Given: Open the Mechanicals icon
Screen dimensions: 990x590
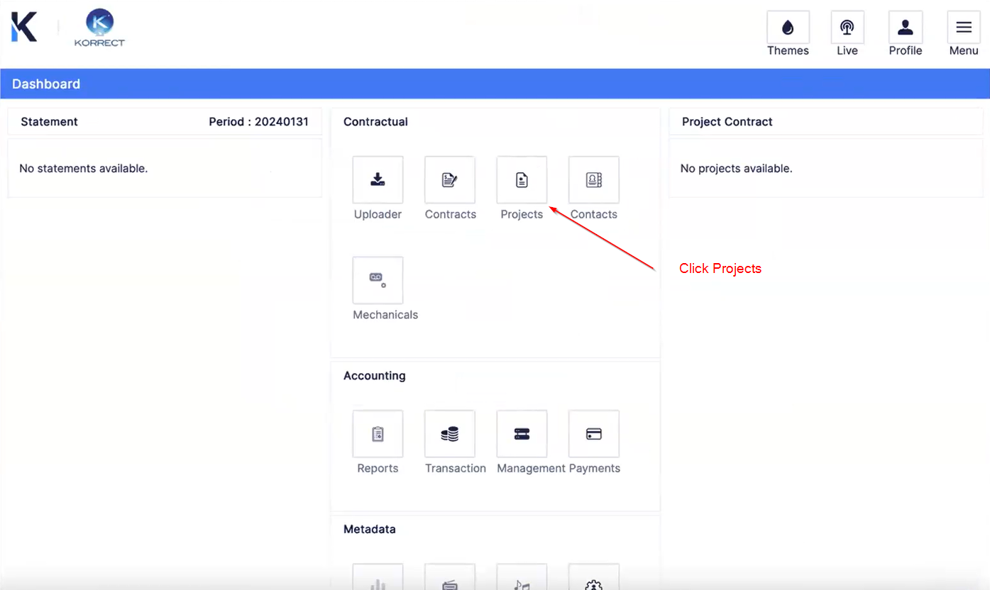Looking at the screenshot, I should pyautogui.click(x=378, y=280).
